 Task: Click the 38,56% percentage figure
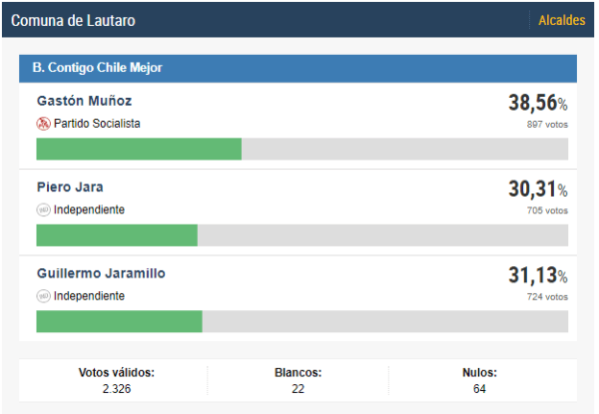pyautogui.click(x=538, y=103)
